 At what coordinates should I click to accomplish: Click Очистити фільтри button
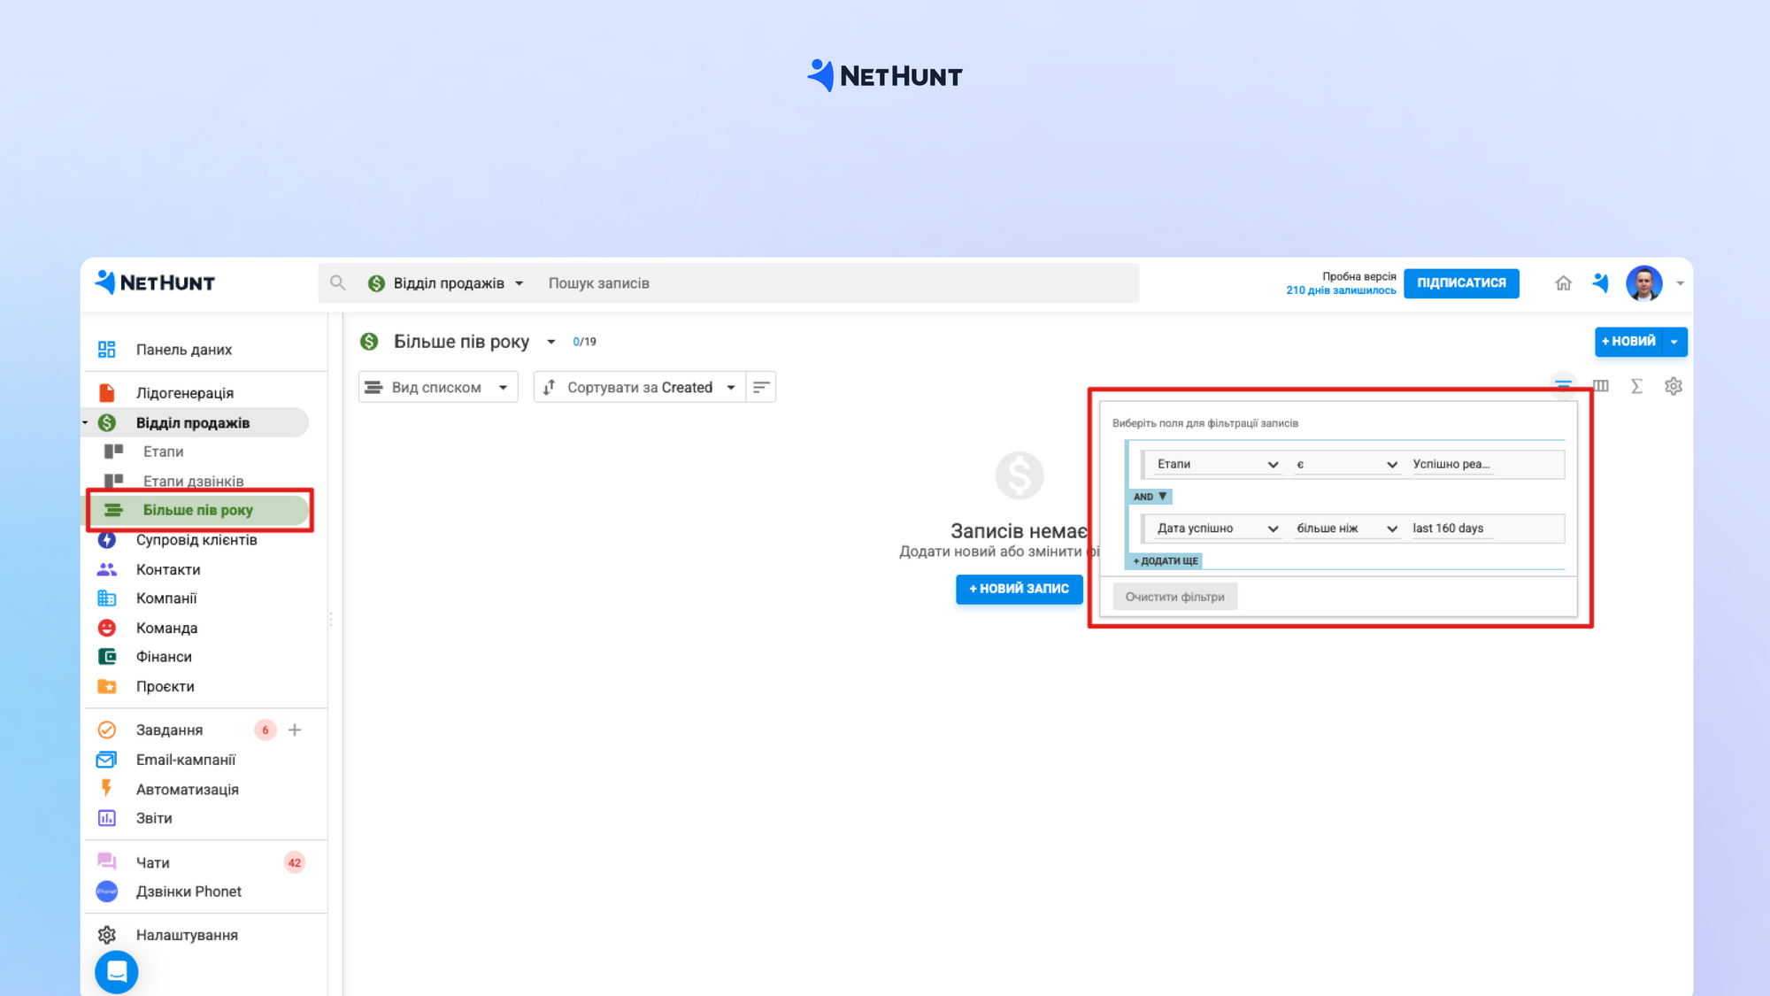tap(1174, 597)
